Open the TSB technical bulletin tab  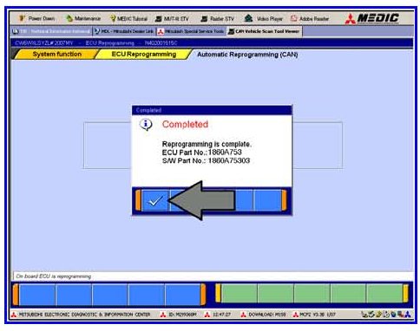coord(51,31)
